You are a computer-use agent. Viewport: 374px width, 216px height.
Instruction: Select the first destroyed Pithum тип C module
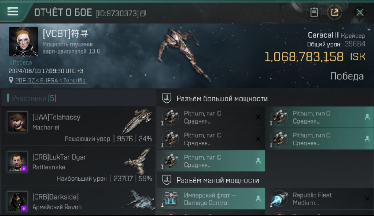(211, 117)
